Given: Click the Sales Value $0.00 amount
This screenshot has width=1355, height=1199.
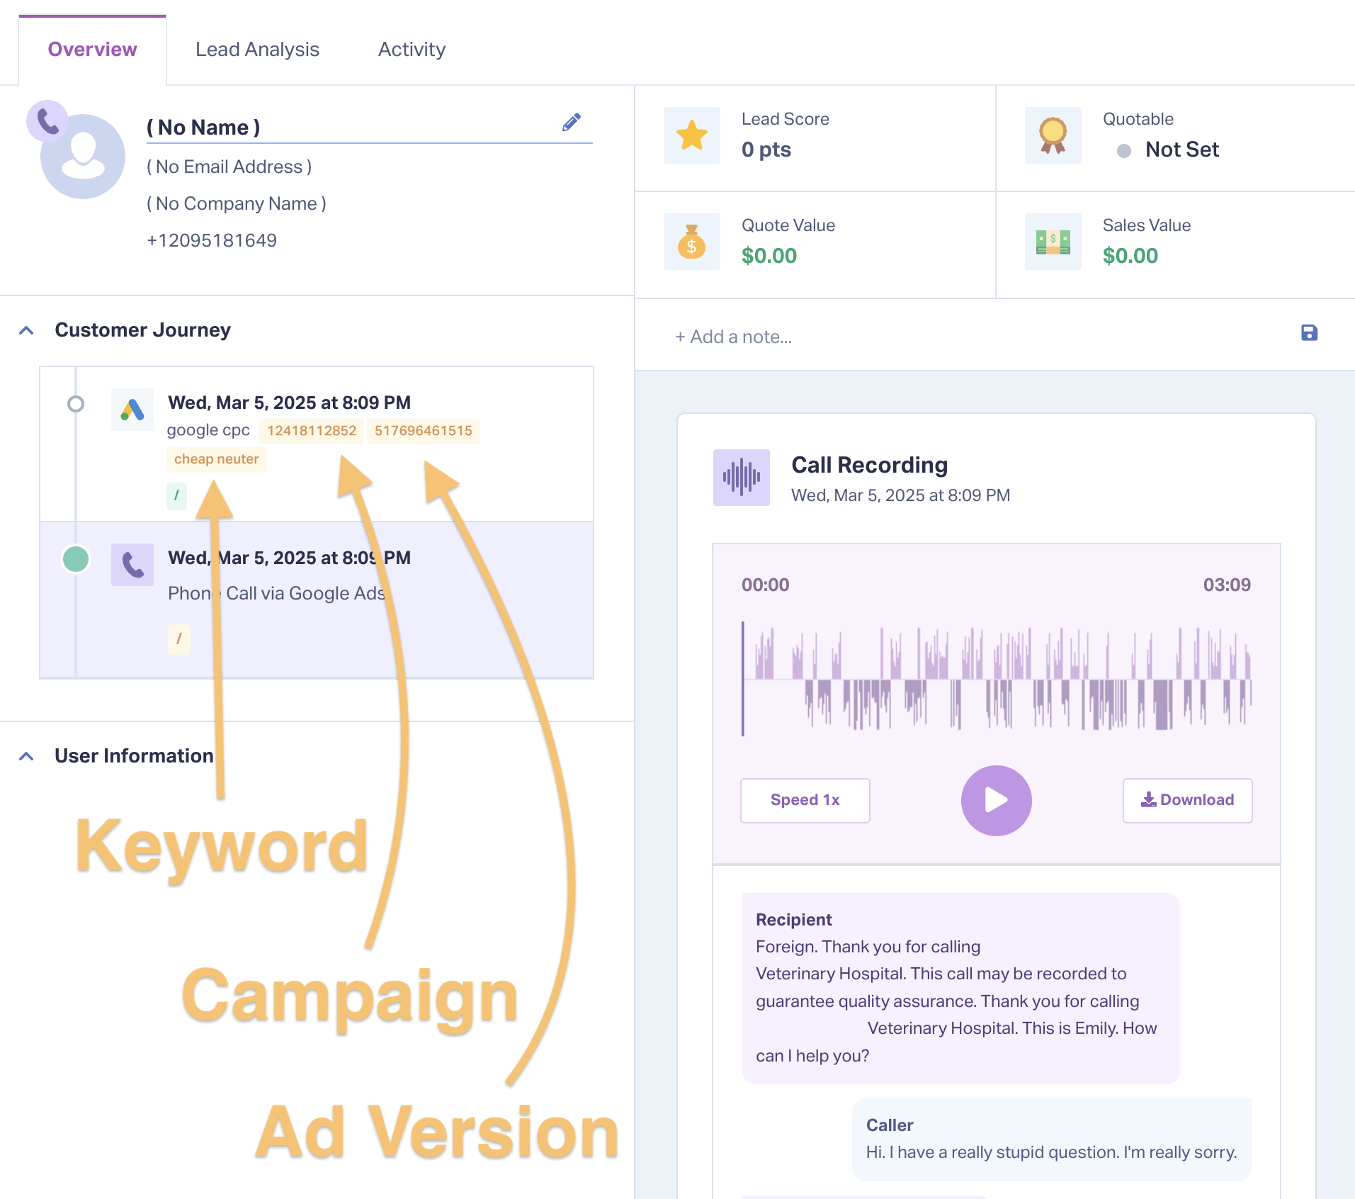Looking at the screenshot, I should (1130, 256).
